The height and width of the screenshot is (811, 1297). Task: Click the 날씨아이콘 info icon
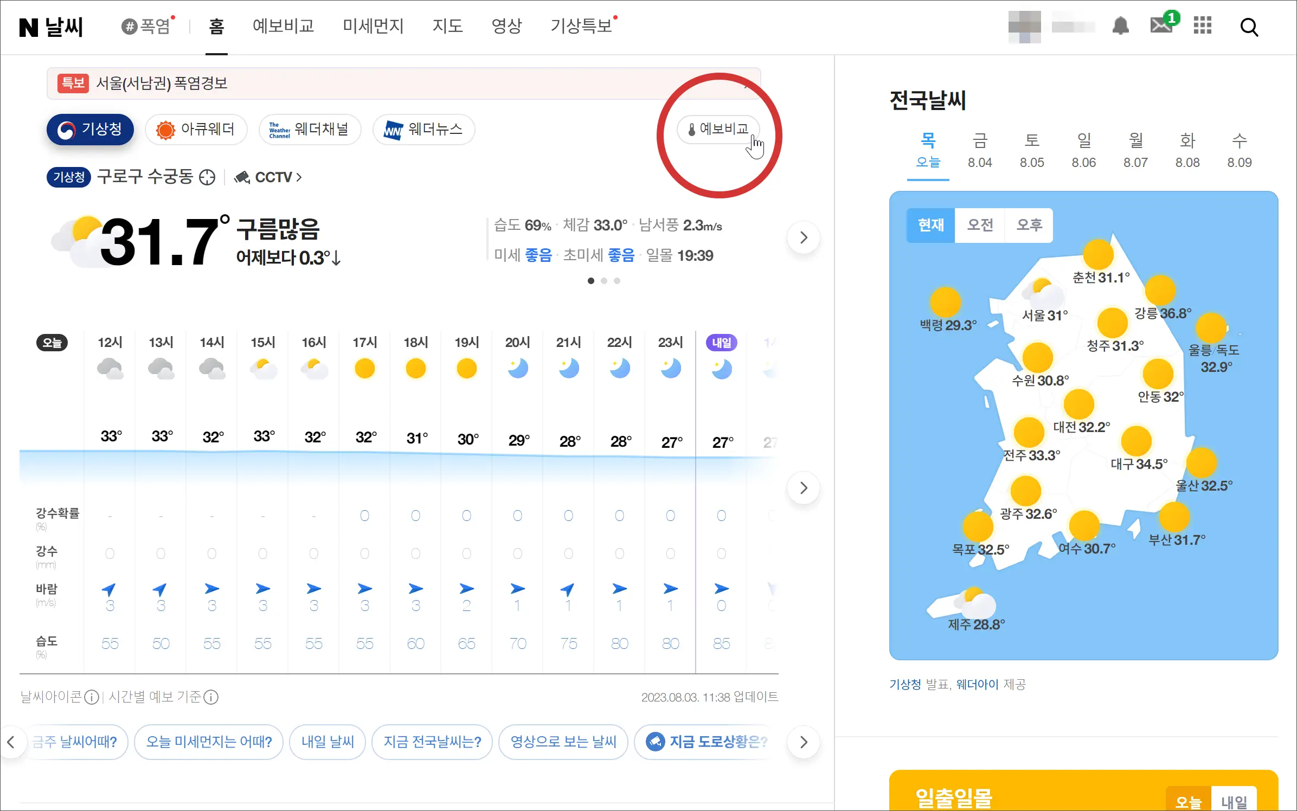(x=92, y=697)
